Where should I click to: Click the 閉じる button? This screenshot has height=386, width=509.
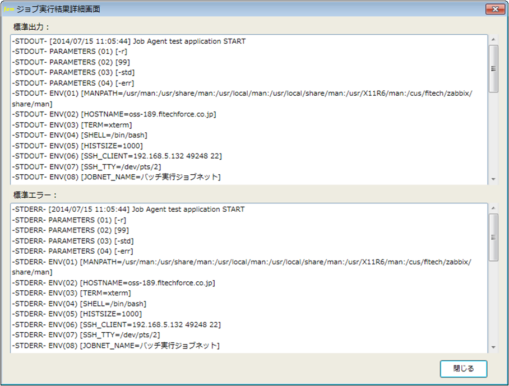(463, 369)
